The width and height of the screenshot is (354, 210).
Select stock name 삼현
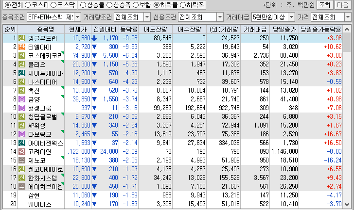[34, 195]
